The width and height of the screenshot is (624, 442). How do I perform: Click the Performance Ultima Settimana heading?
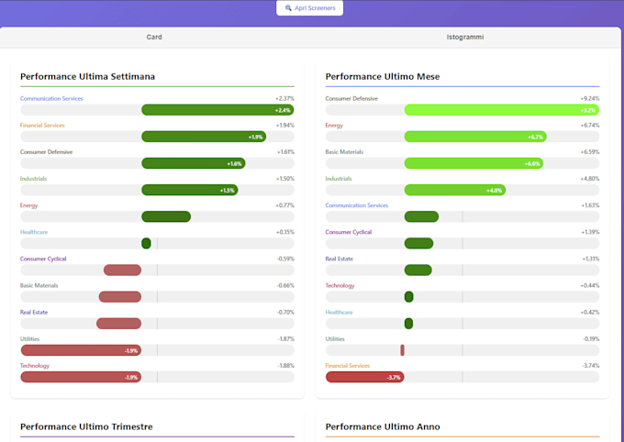(87, 76)
